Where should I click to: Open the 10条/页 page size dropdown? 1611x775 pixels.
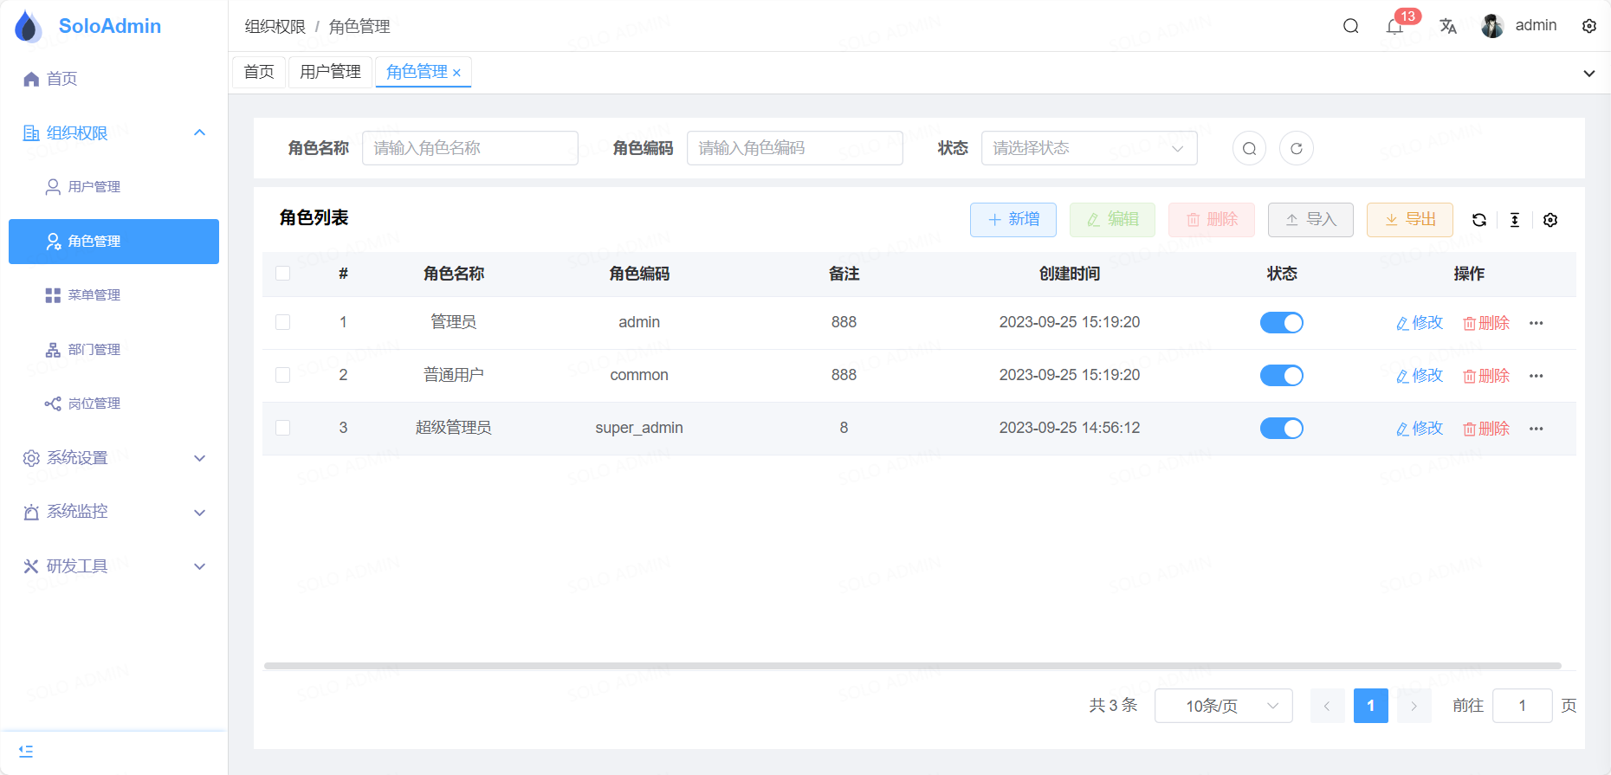pyautogui.click(x=1223, y=706)
